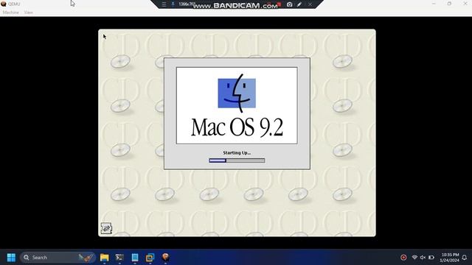Click the Mac OS 9.2 text
The width and height of the screenshot is (472, 265).
237,127
